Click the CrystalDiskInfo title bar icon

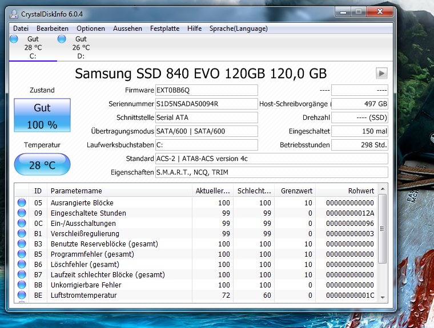pyautogui.click(x=14, y=14)
